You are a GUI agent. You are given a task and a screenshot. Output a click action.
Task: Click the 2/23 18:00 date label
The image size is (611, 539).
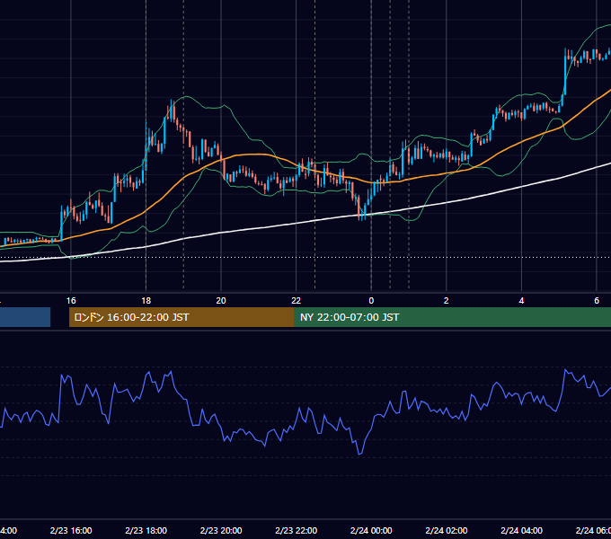(146, 530)
